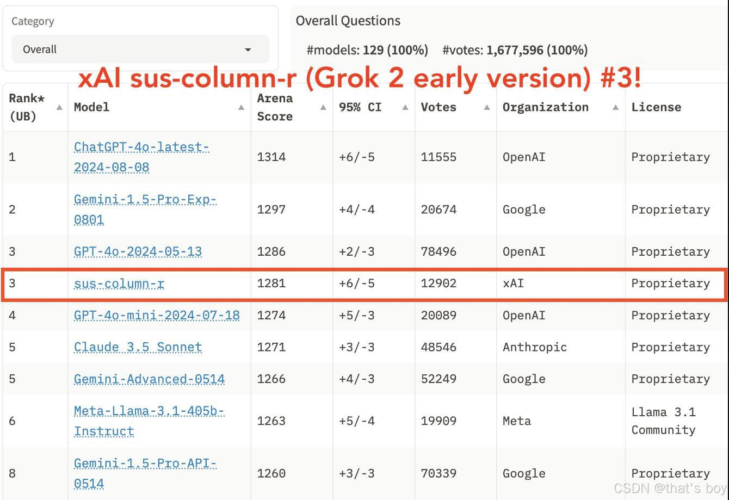
Task: Click the Votes value 12902
Action: (x=438, y=283)
